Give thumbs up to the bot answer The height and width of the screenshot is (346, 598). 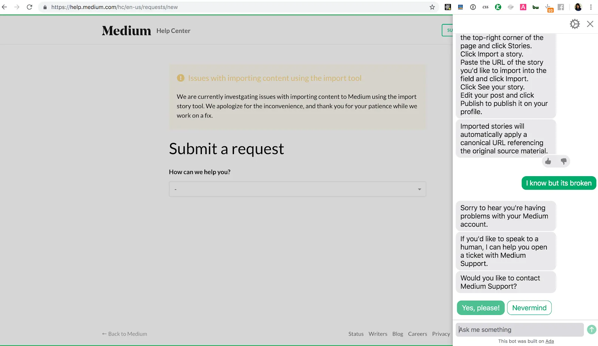click(548, 161)
